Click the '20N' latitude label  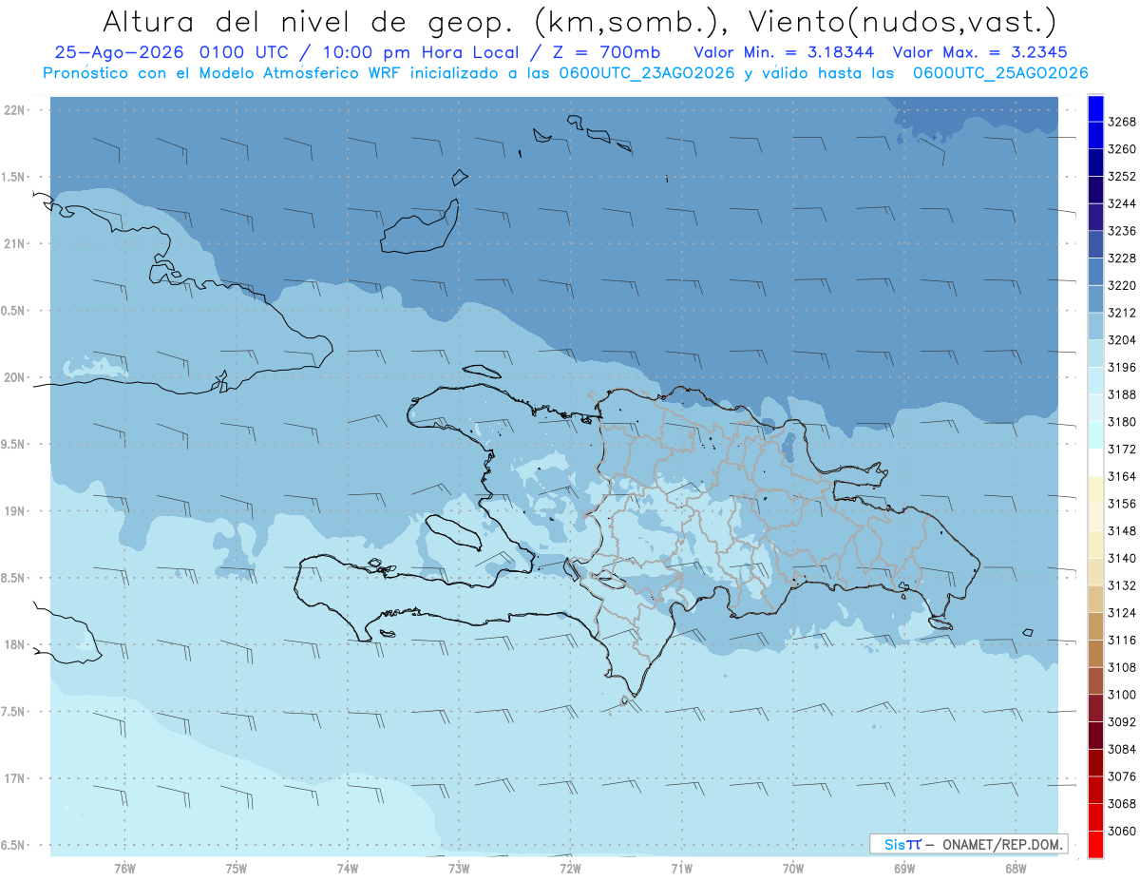(x=16, y=377)
